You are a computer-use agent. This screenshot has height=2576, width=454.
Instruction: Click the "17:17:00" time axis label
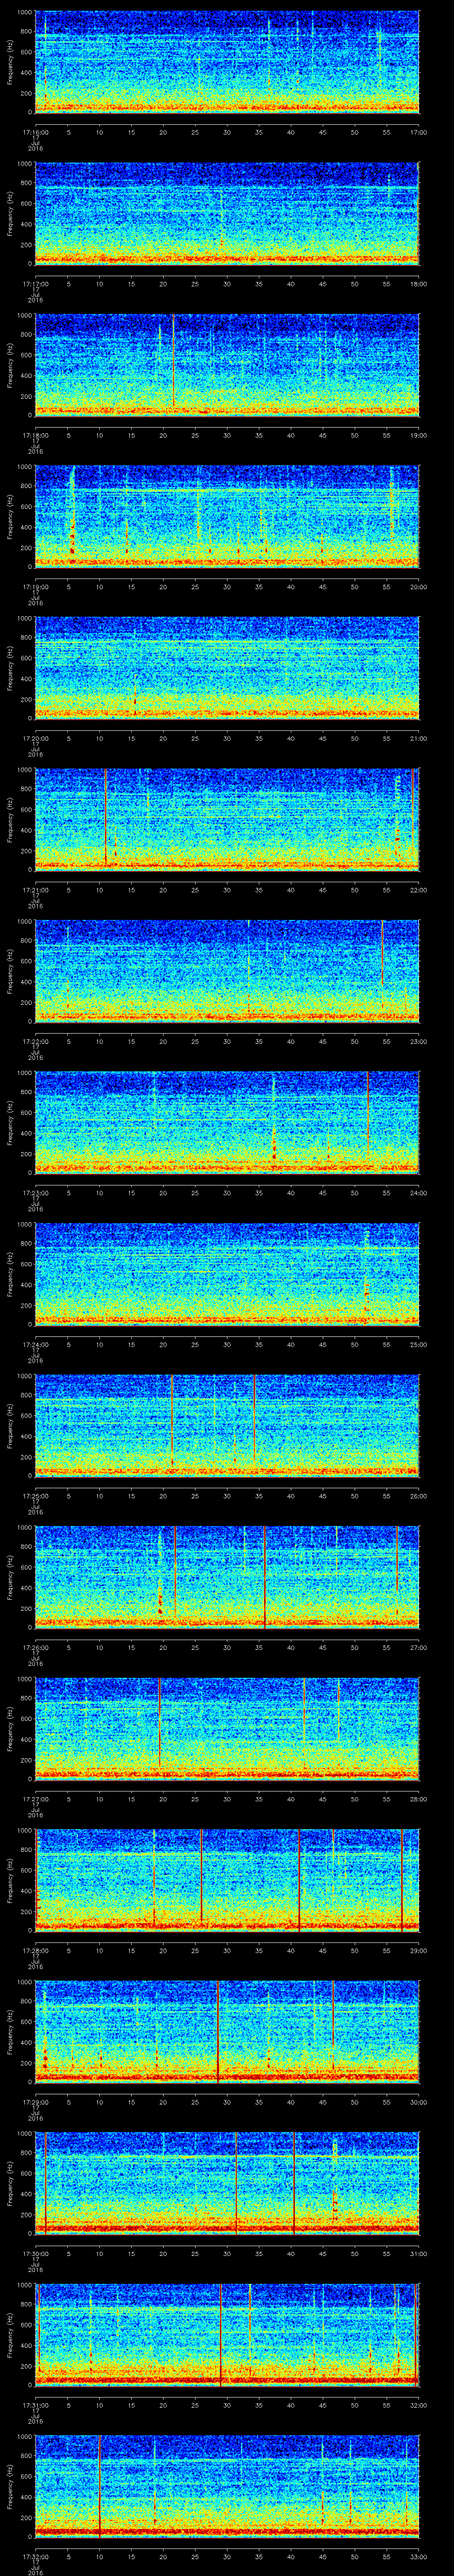[x=36, y=284]
